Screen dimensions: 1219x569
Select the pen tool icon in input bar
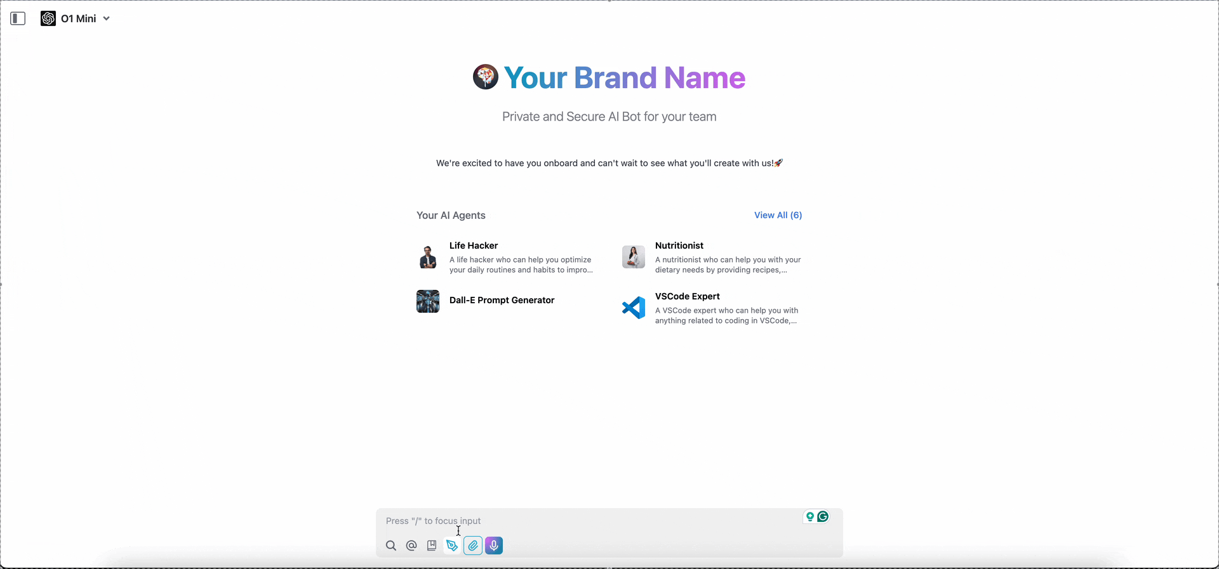pyautogui.click(x=452, y=546)
